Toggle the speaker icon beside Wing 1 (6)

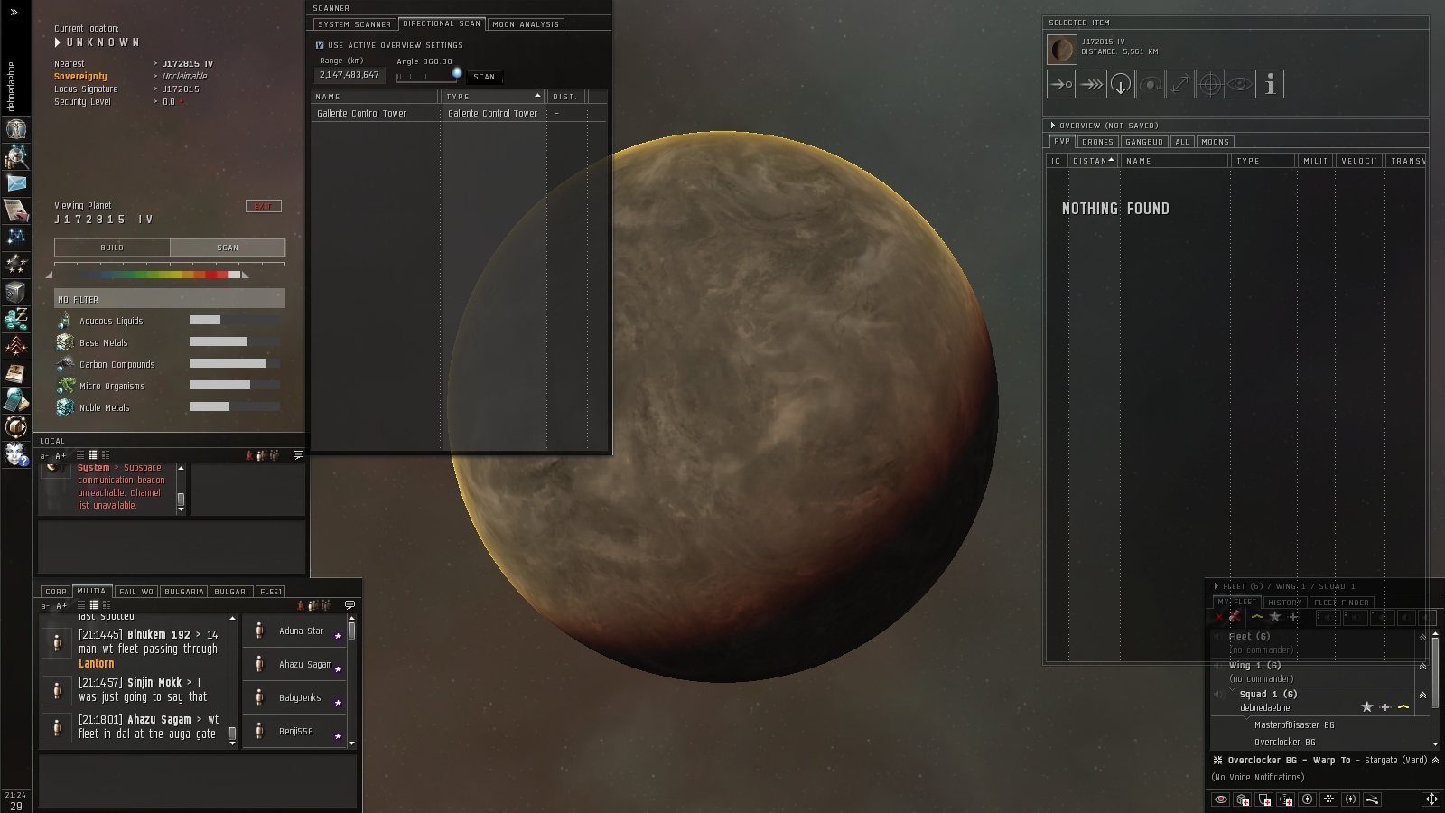[x=1217, y=666]
